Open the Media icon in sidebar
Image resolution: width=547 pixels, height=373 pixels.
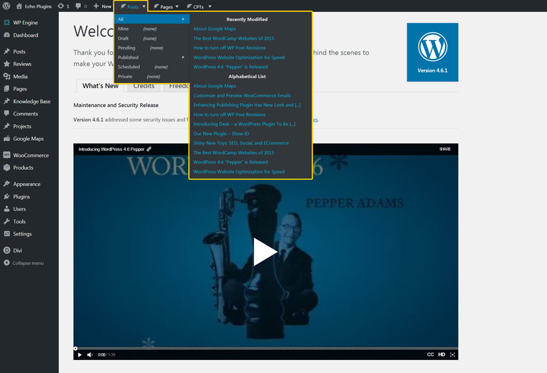[7, 76]
